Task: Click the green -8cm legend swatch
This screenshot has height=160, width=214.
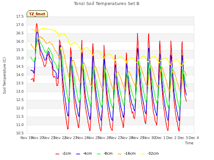Action: tap(99, 154)
